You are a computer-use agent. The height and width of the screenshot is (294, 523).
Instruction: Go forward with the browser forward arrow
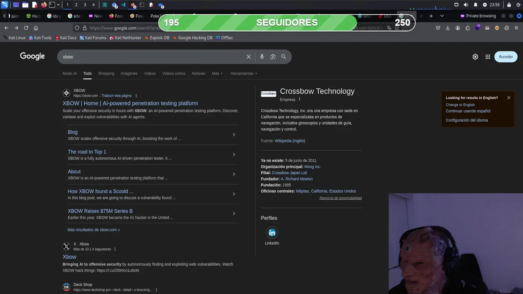16,28
